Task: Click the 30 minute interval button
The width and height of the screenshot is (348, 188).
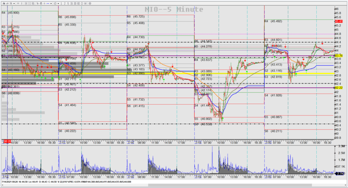Action: pyautogui.click(x=75, y=3)
